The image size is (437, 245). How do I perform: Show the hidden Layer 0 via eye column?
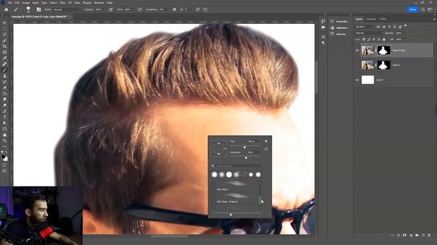(x=357, y=65)
